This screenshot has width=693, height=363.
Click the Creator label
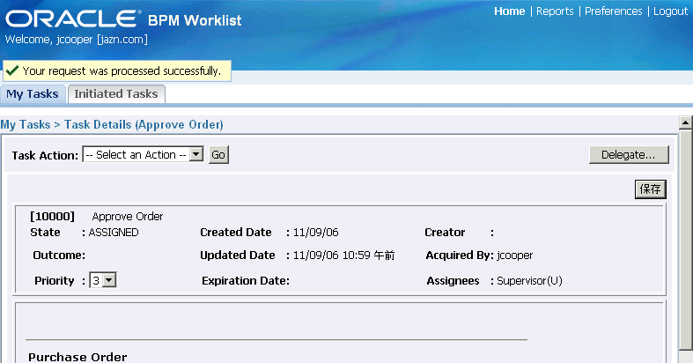(x=445, y=233)
